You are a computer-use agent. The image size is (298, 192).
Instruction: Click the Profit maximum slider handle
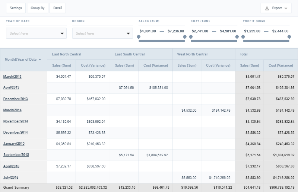289,37
